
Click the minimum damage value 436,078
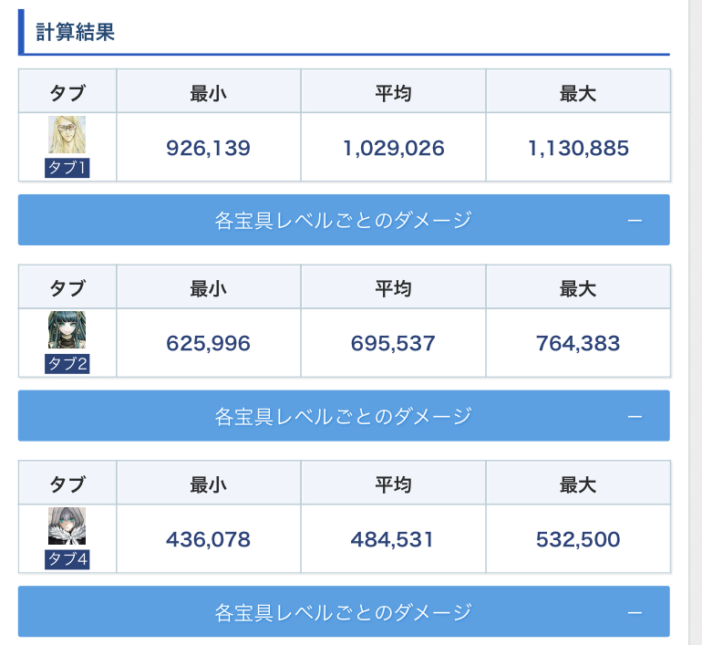pyautogui.click(x=208, y=539)
